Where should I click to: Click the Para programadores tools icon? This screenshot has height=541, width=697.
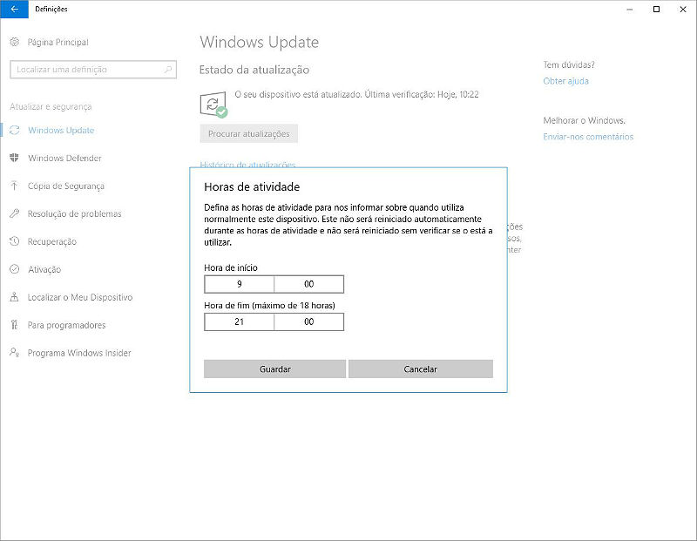[x=15, y=325]
